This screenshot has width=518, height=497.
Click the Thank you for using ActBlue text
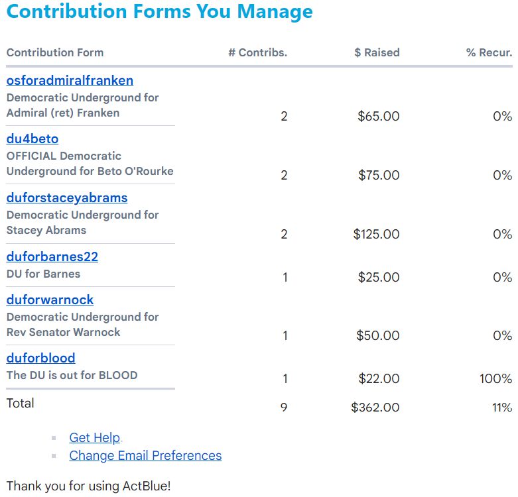[88, 486]
